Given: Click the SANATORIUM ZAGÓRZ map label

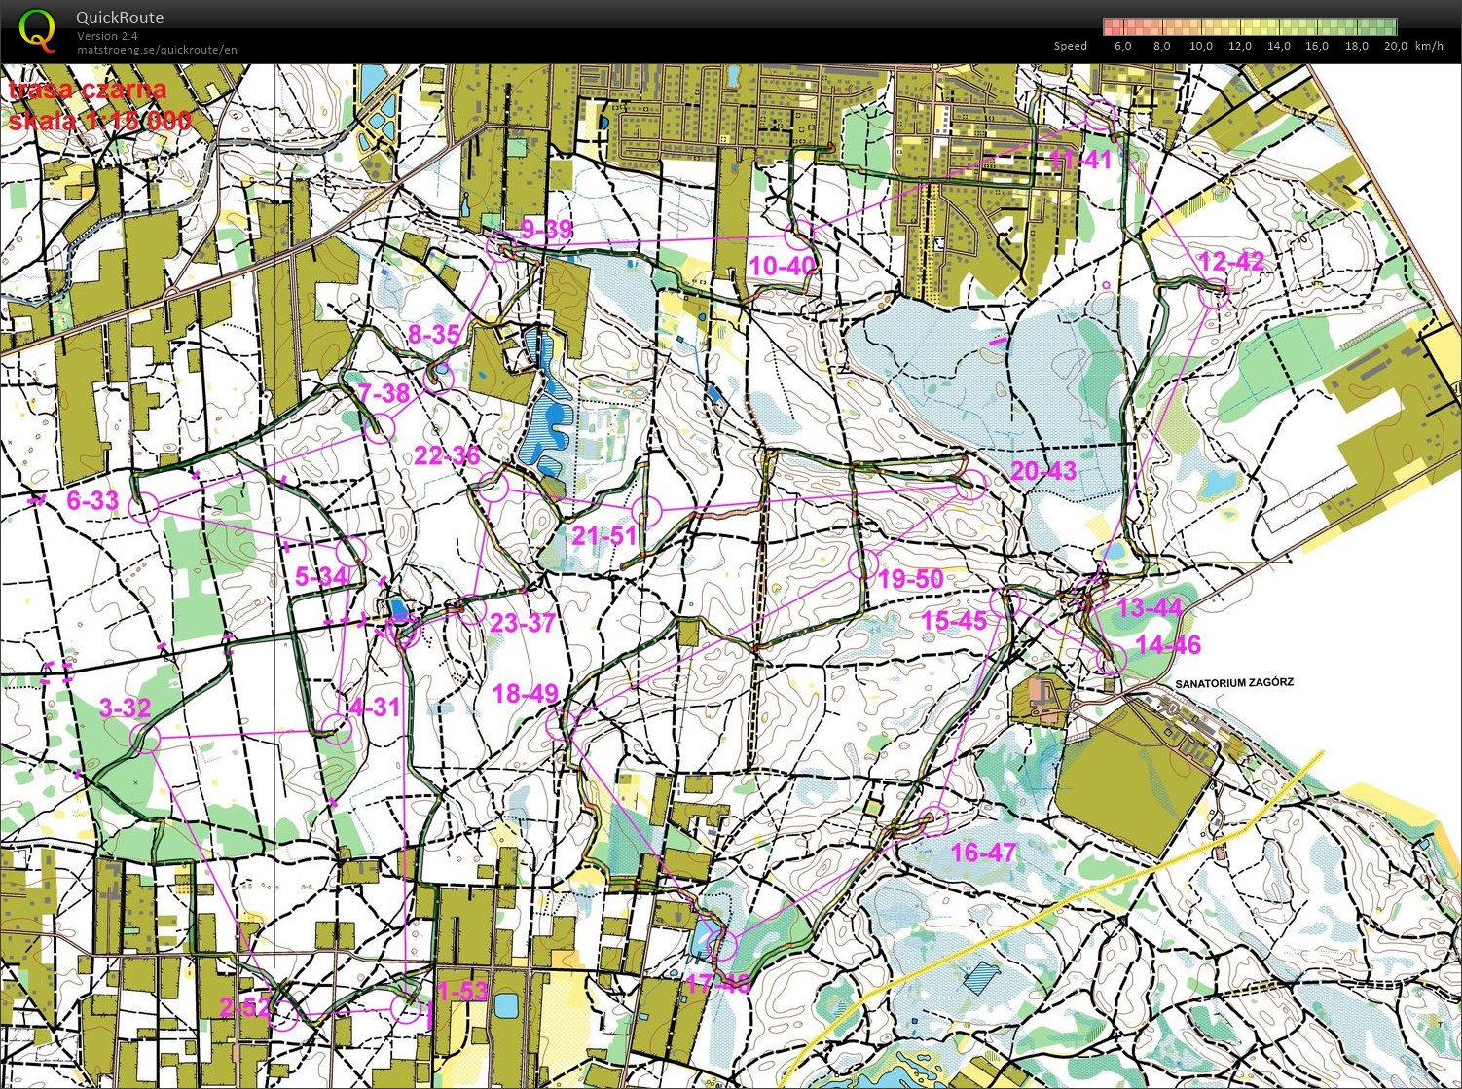Looking at the screenshot, I should pyautogui.click(x=1234, y=683).
